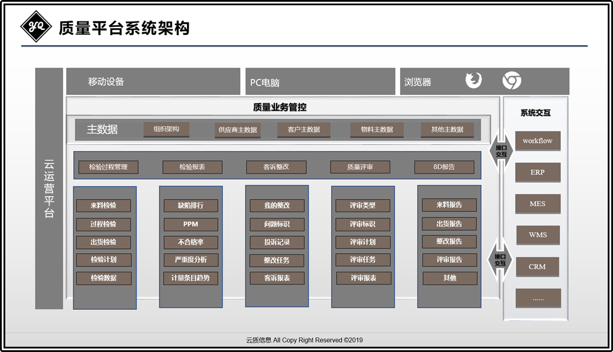Click the 云运营平台 vertical sidebar
The image size is (613, 352).
(x=49, y=189)
